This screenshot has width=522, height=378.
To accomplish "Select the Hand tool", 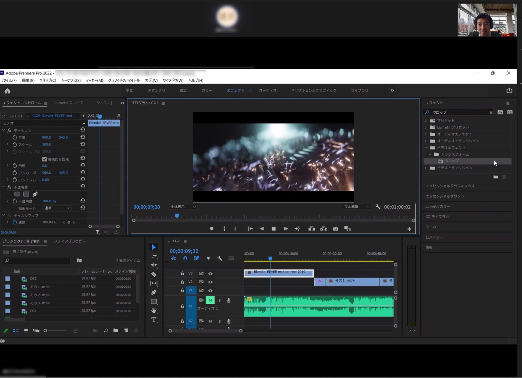I will click(154, 311).
